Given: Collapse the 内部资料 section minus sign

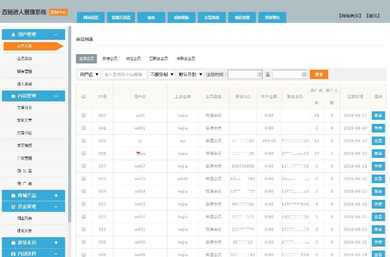Looking at the screenshot, I should point(56,254).
